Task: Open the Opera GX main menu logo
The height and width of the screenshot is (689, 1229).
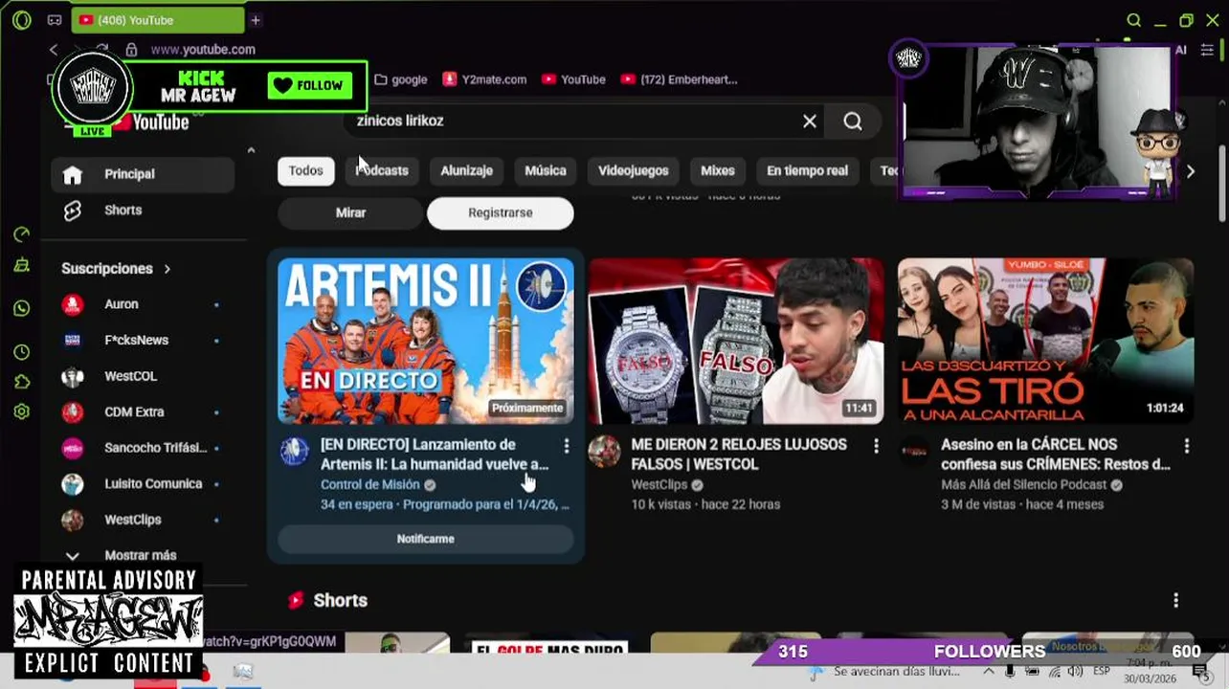Action: click(x=21, y=20)
